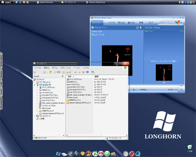Click the Back arrow in Explorer toolbar
The width and height of the screenshot is (196, 157).
point(35,72)
